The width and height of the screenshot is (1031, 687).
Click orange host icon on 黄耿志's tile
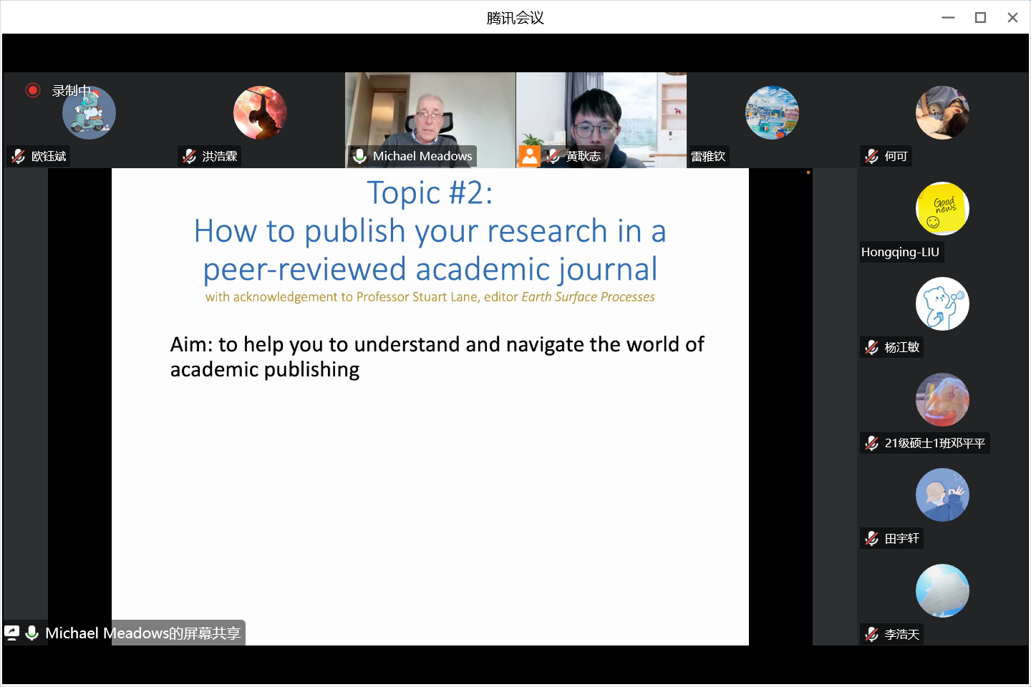pos(529,156)
